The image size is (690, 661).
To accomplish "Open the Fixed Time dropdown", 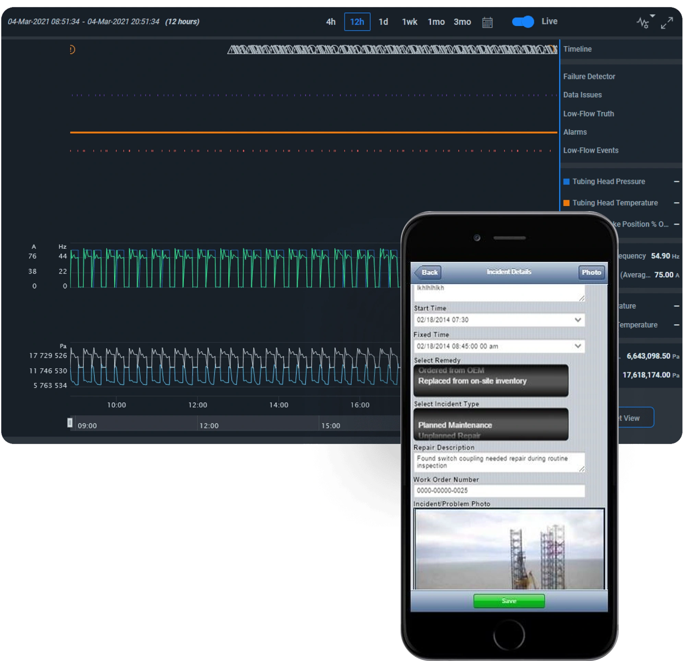I will click(x=578, y=346).
